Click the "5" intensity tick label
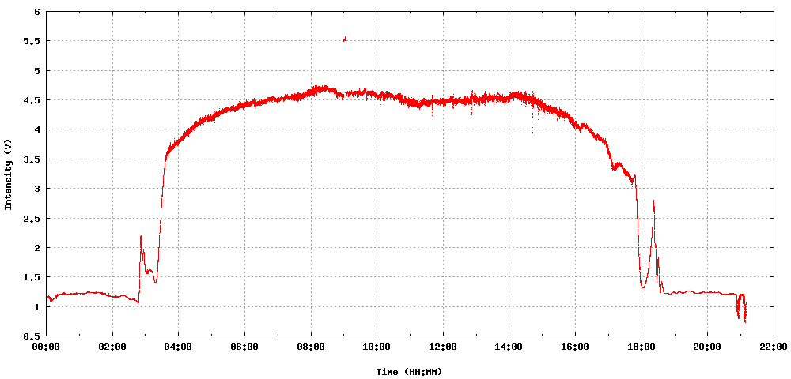Viewport: 791px width, 379px height. tap(37, 70)
